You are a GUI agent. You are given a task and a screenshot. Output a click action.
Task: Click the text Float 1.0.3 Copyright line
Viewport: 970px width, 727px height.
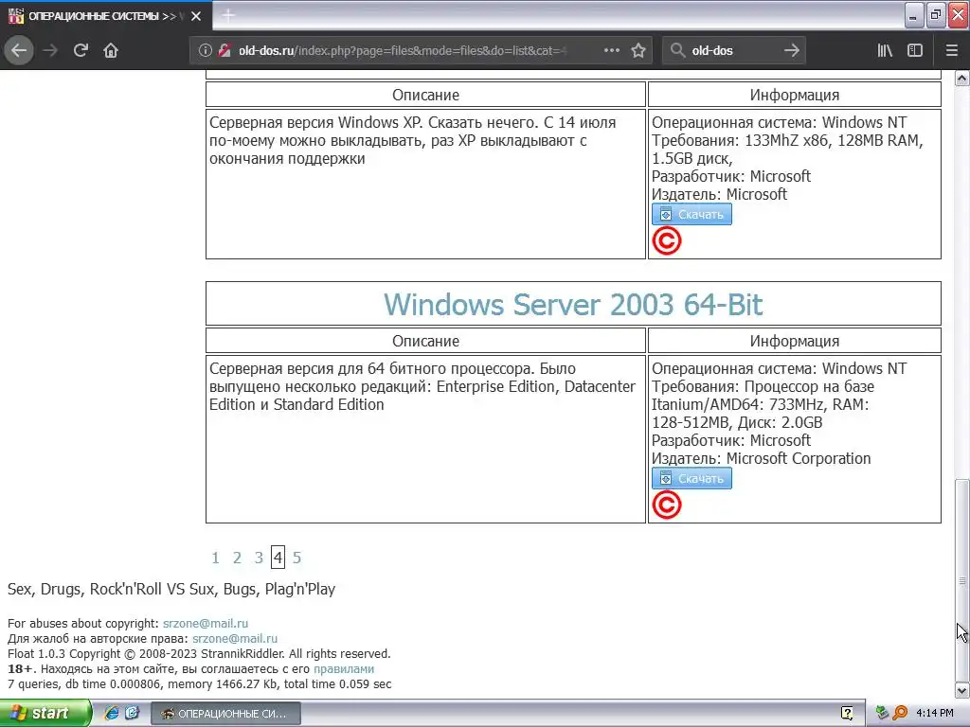199,653
